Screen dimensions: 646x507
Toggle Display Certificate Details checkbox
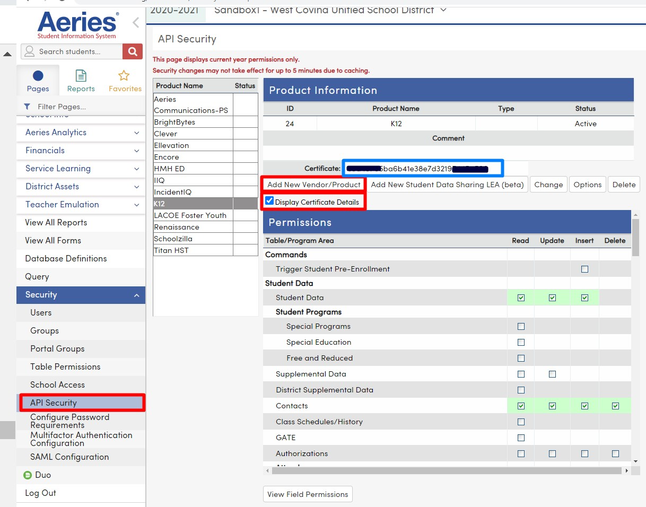269,201
